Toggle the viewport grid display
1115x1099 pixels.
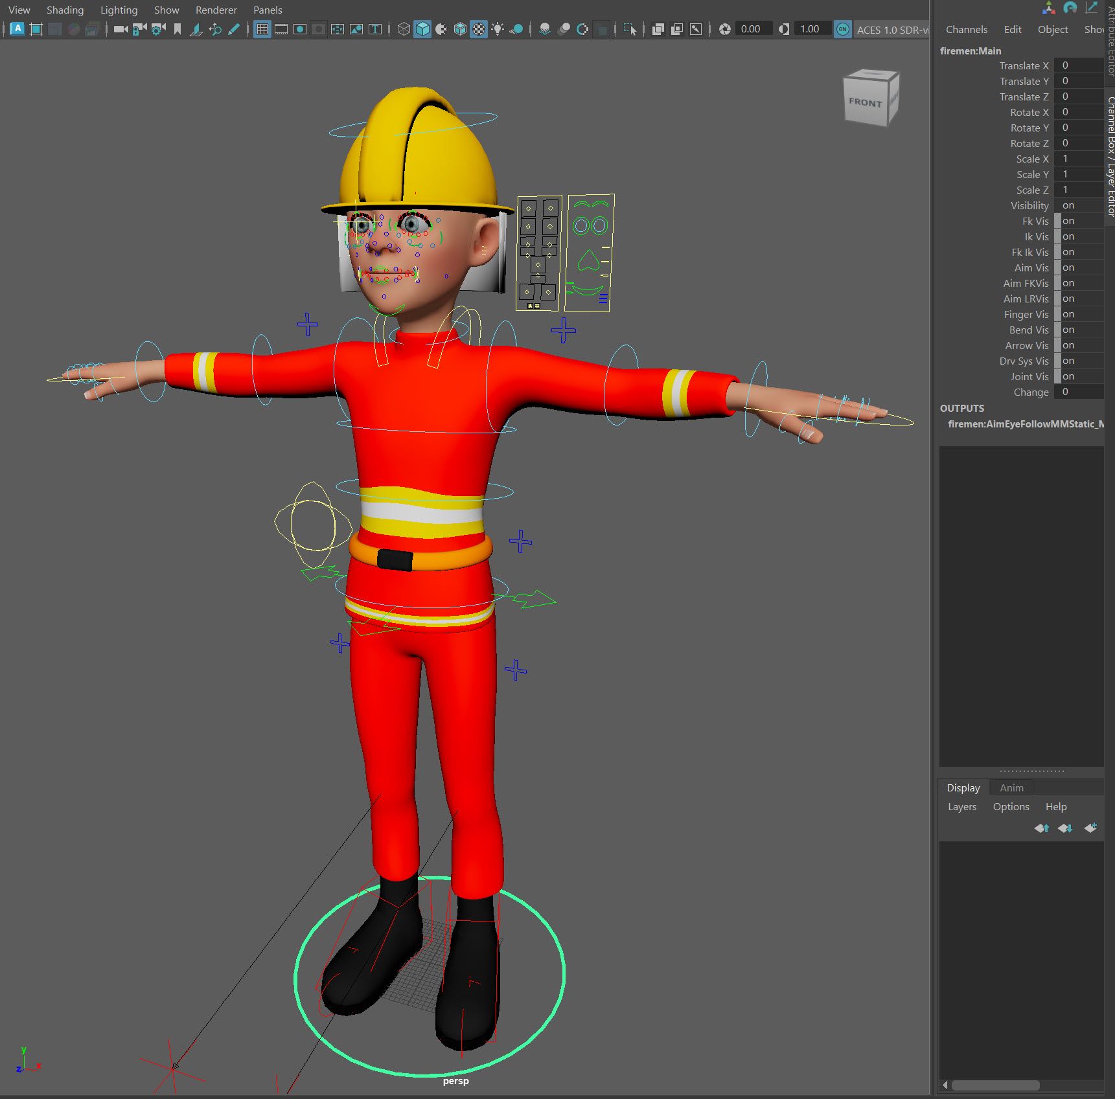(262, 29)
